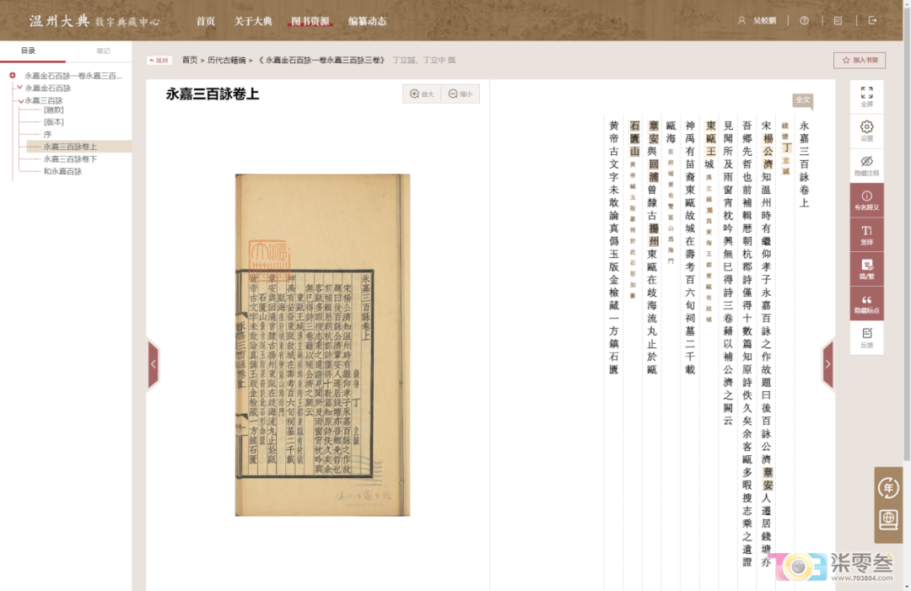
Task: Zoom out with the 缩小 button
Action: pos(461,94)
